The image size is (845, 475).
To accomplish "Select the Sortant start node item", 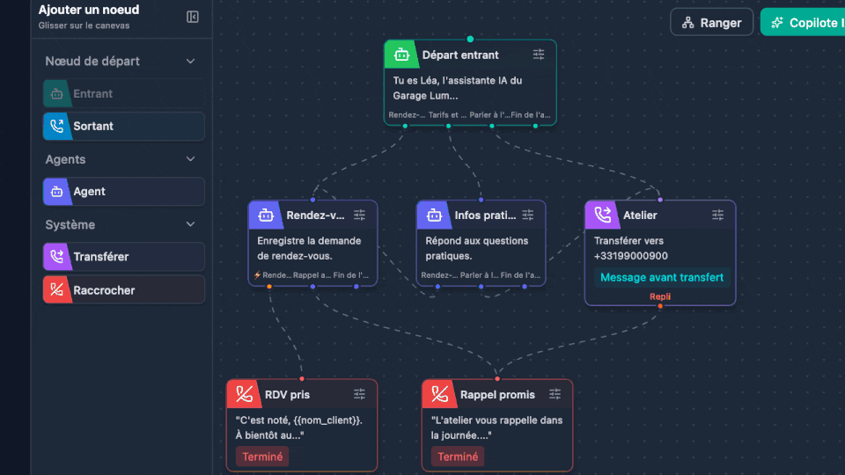I will pos(124,126).
